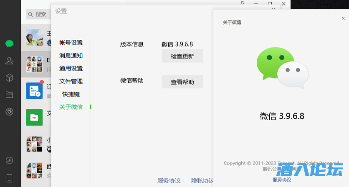The height and width of the screenshot is (187, 349).
Task: Click the 微信 3.9.6.8 version text in settings
Action: pos(177,44)
